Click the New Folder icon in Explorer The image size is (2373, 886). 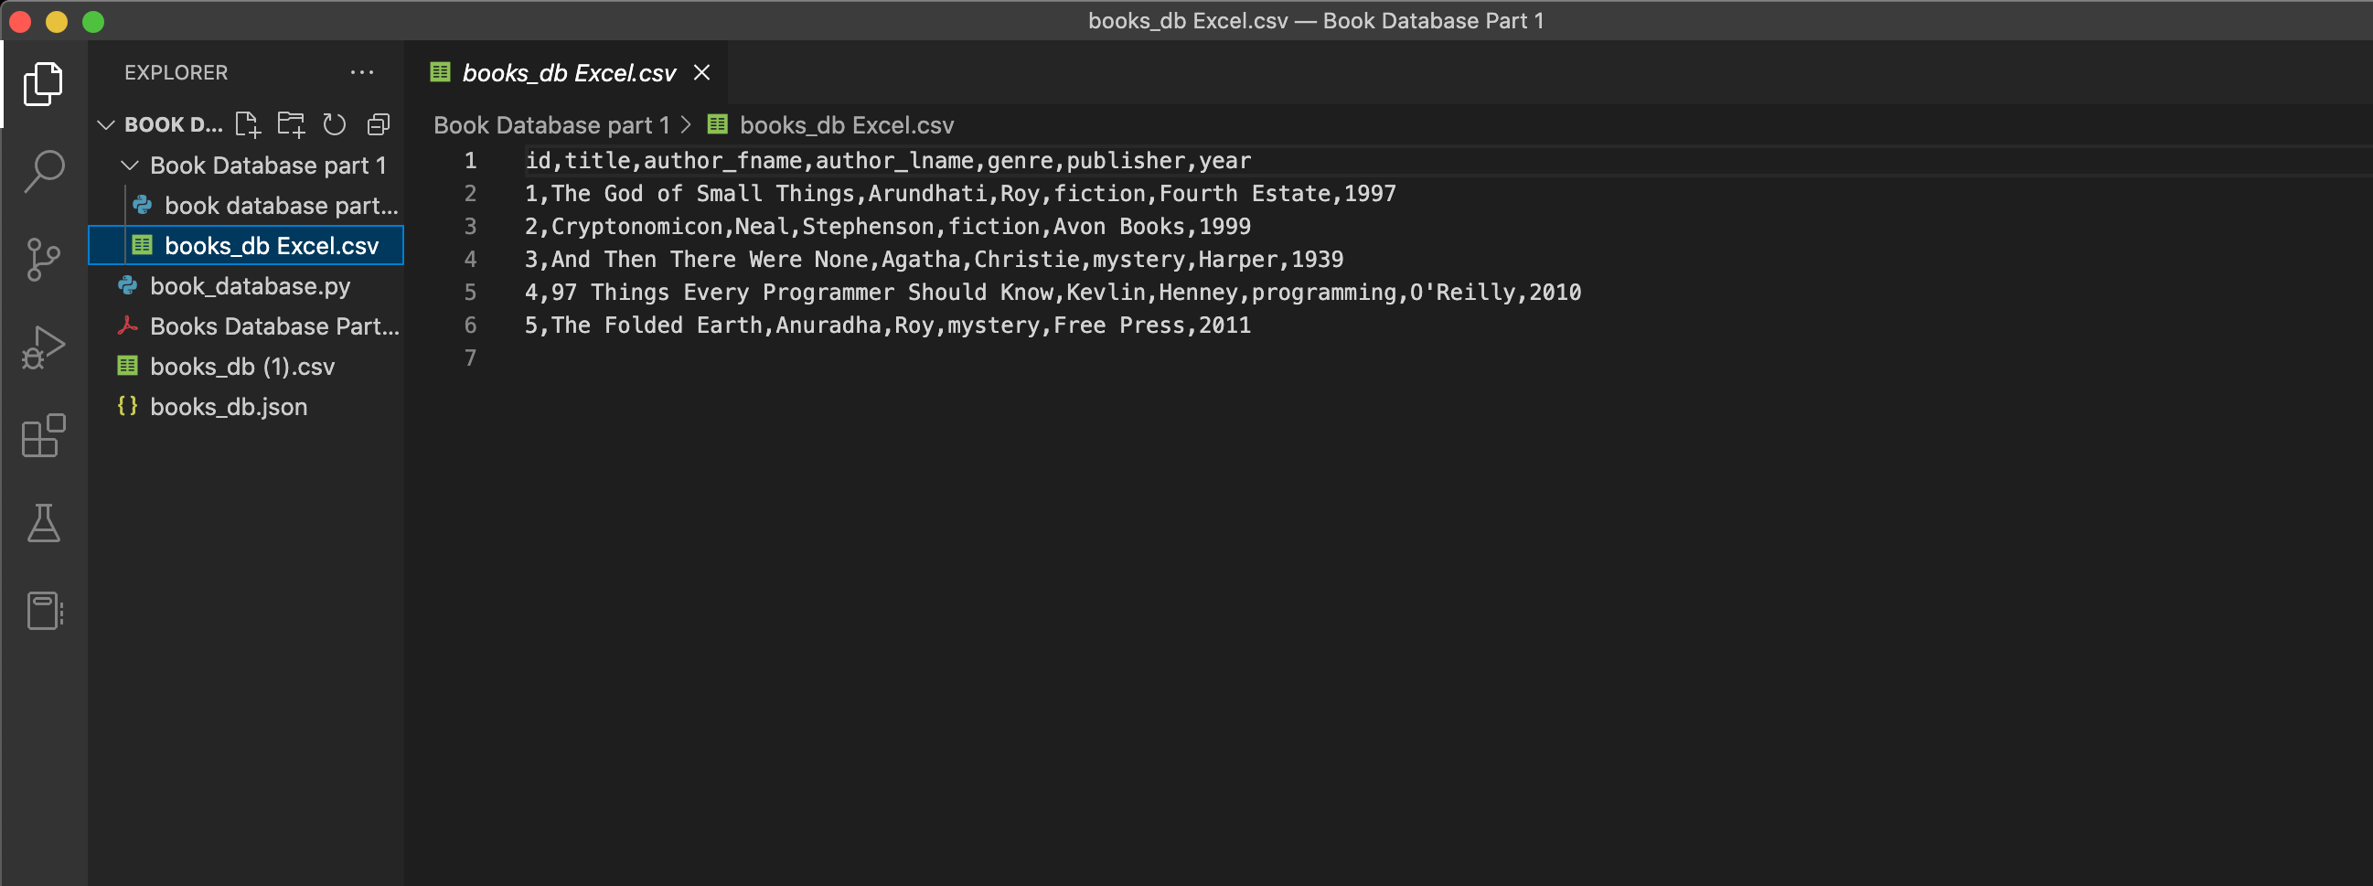tap(291, 124)
